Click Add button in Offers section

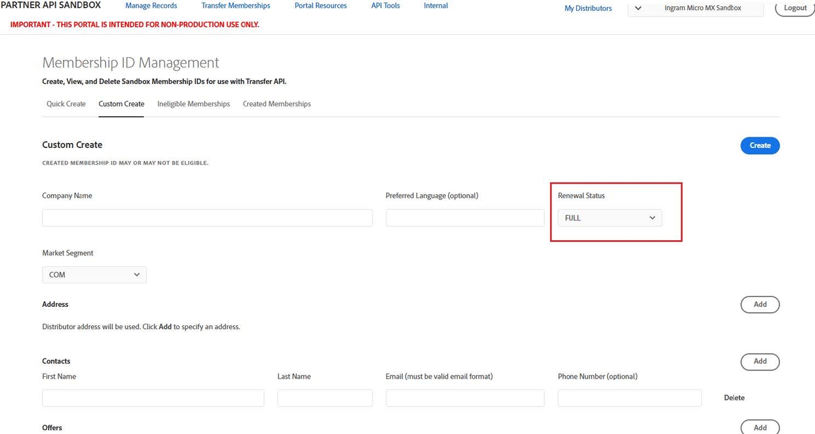(x=760, y=428)
